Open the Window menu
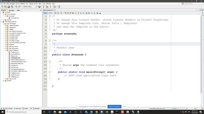Screen dimensions: 204x114 click(48, 3)
